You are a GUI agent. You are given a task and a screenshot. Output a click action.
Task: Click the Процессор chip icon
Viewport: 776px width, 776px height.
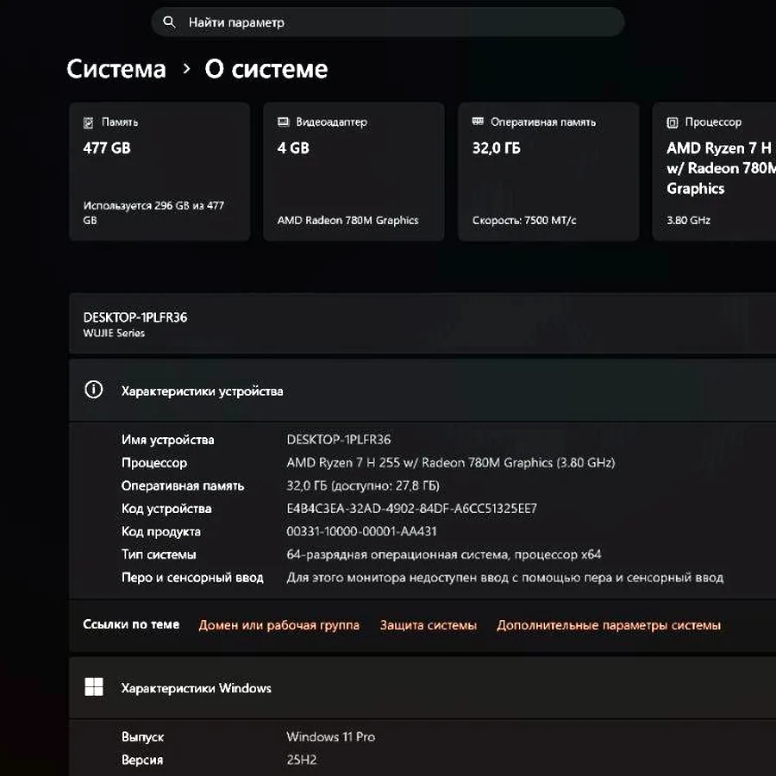[672, 122]
